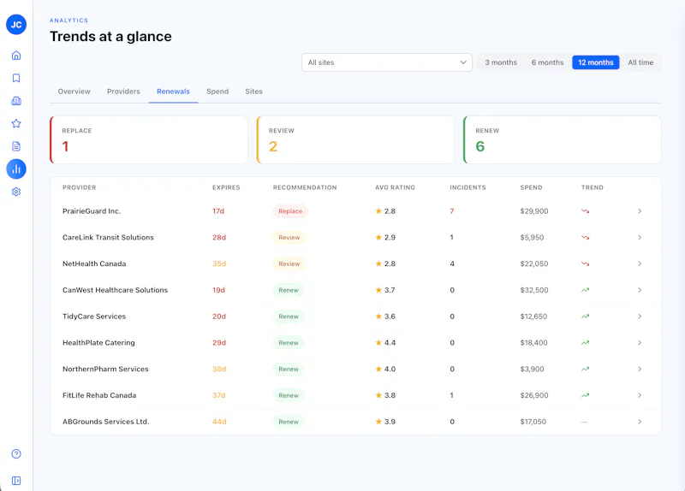The image size is (685, 491).
Task: Toggle the sidebar collapse panel icon
Action: tap(16, 481)
